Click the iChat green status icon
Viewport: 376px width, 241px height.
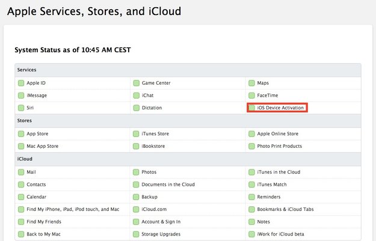coord(136,96)
